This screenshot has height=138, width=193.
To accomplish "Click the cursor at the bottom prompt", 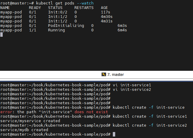I will pyautogui.click(x=114, y=134).
